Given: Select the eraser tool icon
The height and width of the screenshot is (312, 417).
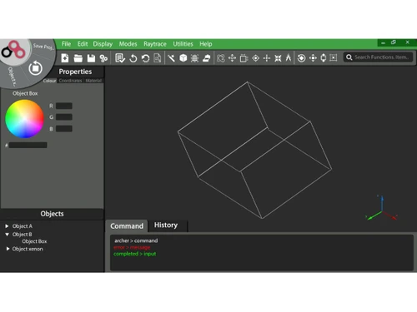Looking at the screenshot, I should coord(206,58).
